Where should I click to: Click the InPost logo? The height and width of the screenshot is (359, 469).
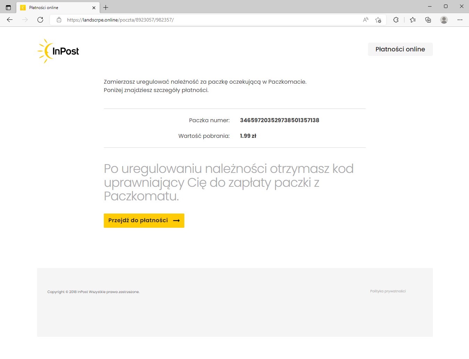pos(59,51)
